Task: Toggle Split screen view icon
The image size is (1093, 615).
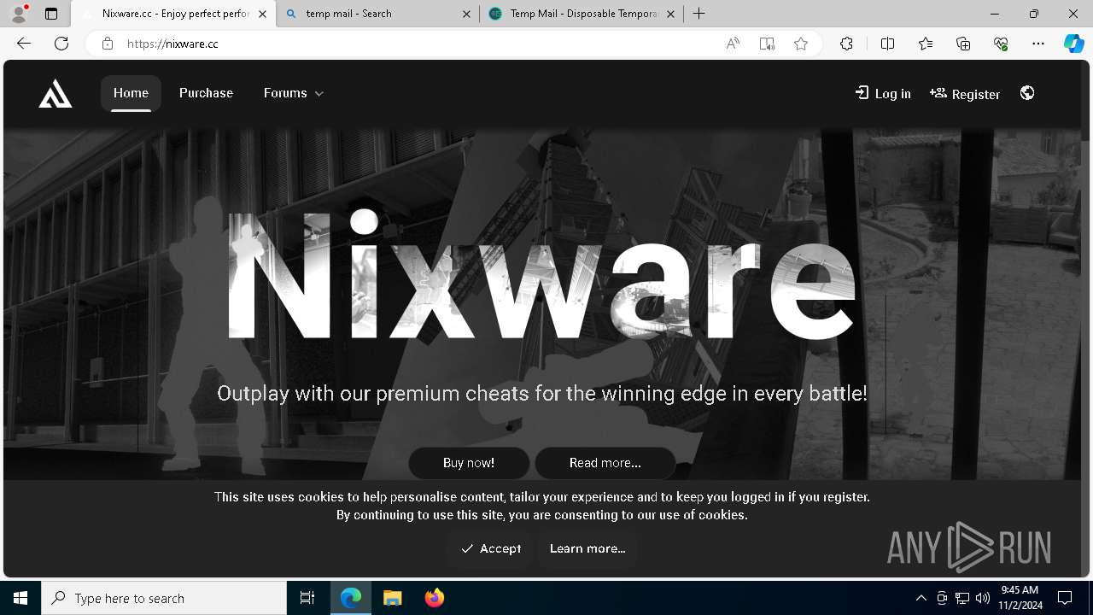Action: (x=887, y=44)
